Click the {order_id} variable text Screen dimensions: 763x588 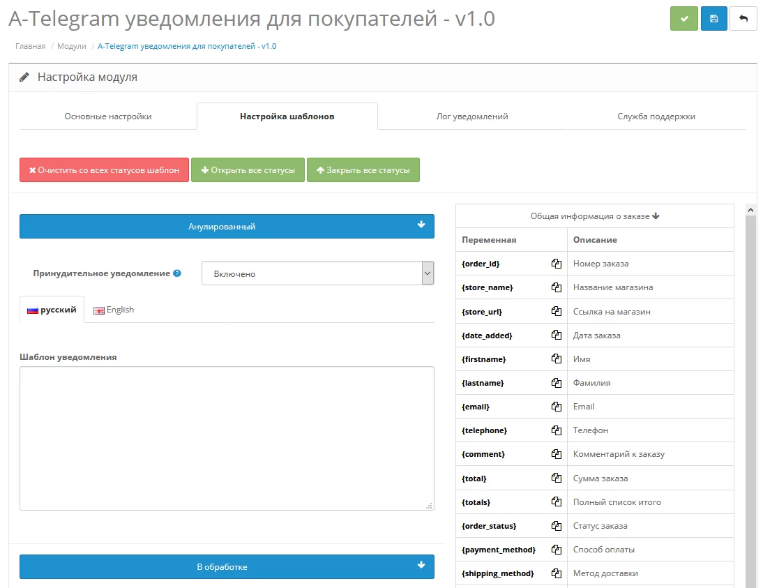point(481,264)
